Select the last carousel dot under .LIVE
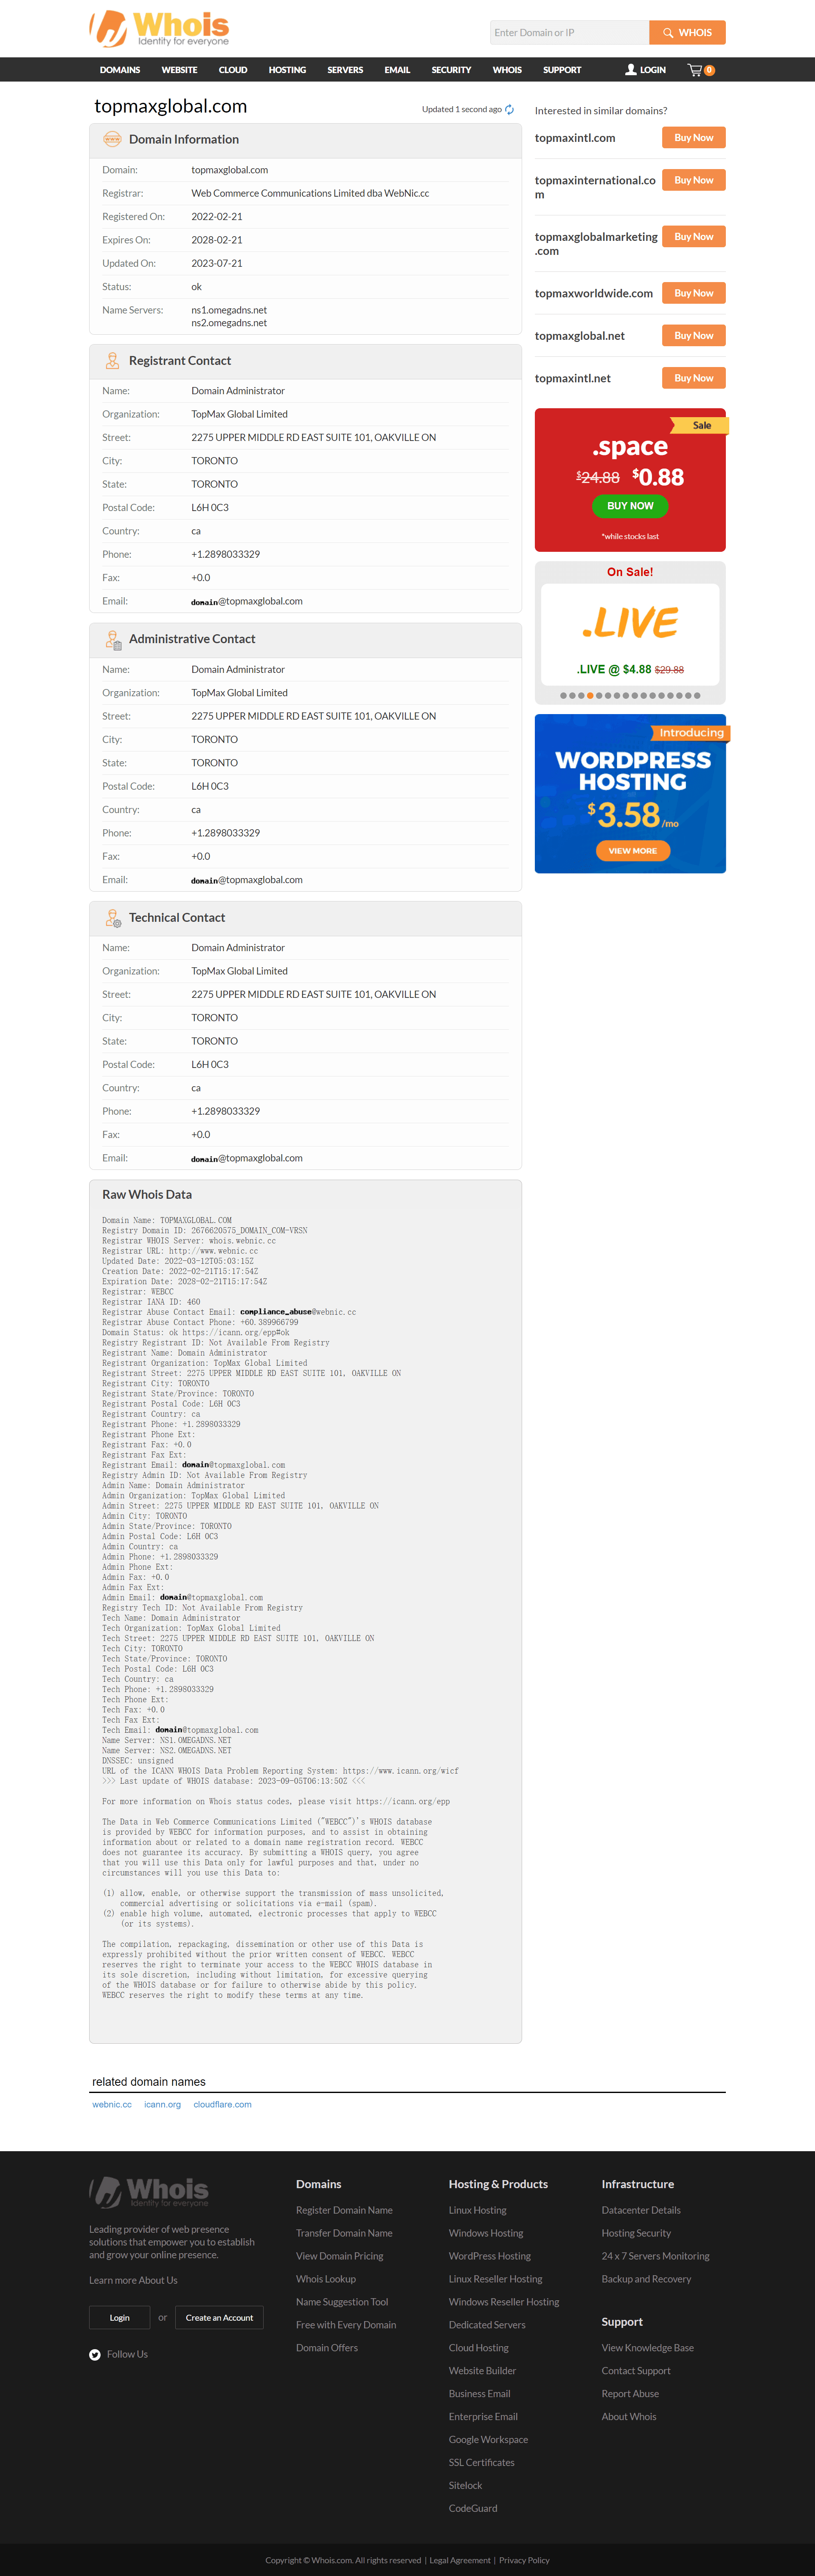 (697, 695)
